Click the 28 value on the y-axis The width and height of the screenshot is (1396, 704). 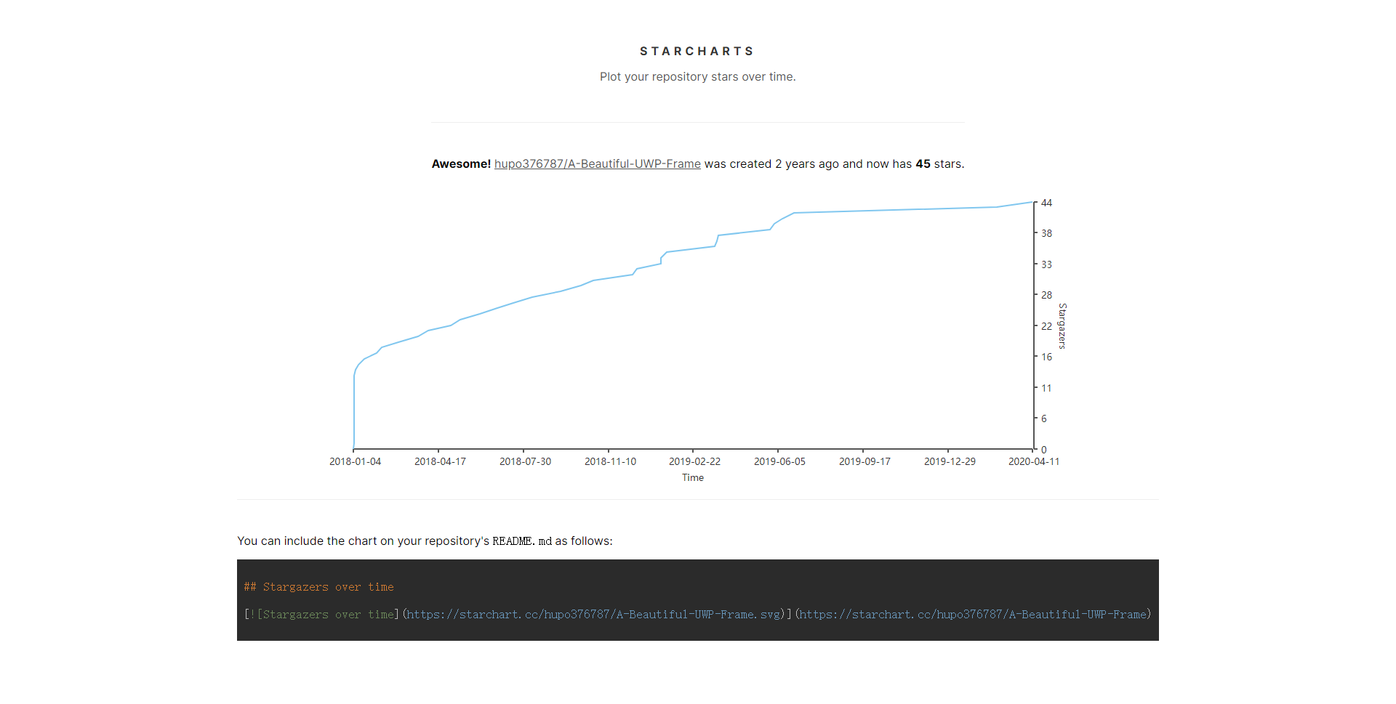tap(1046, 296)
